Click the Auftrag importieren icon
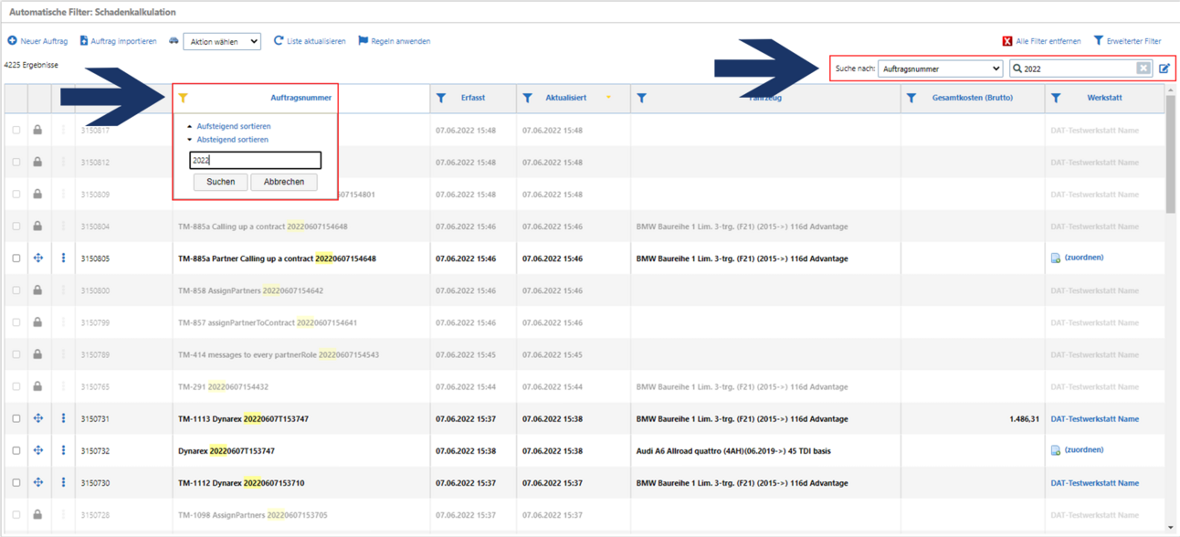 coord(84,41)
